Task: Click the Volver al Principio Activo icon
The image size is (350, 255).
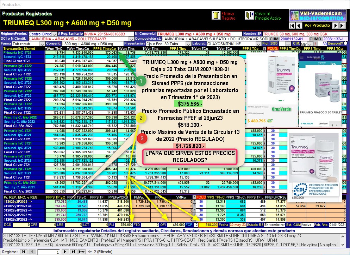Action: coord(250,15)
